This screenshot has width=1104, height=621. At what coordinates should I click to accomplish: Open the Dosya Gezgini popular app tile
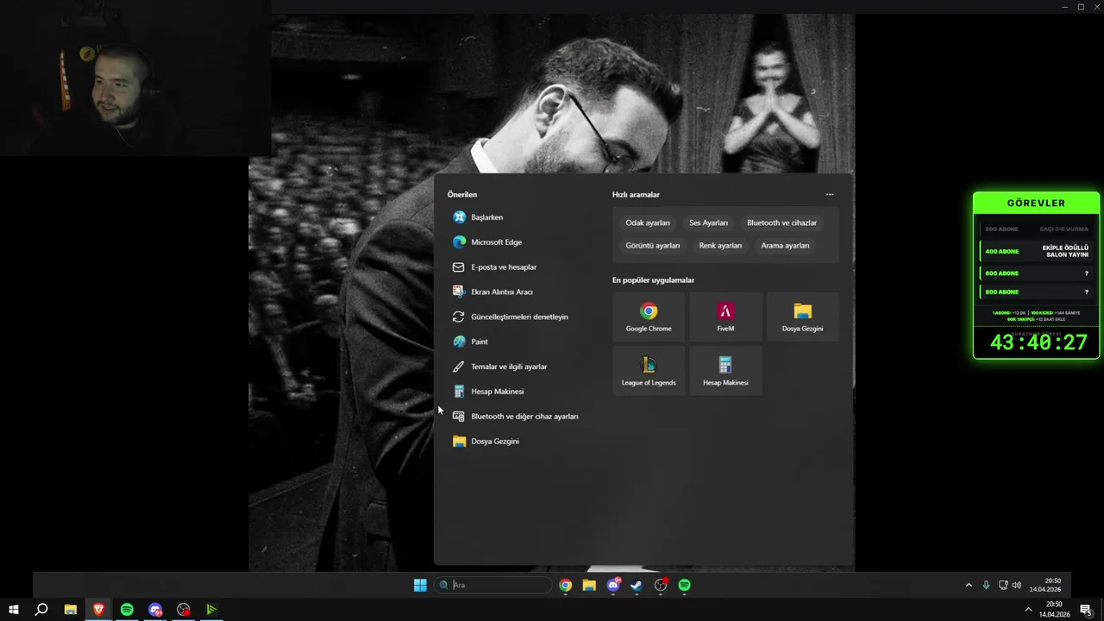coord(802,317)
